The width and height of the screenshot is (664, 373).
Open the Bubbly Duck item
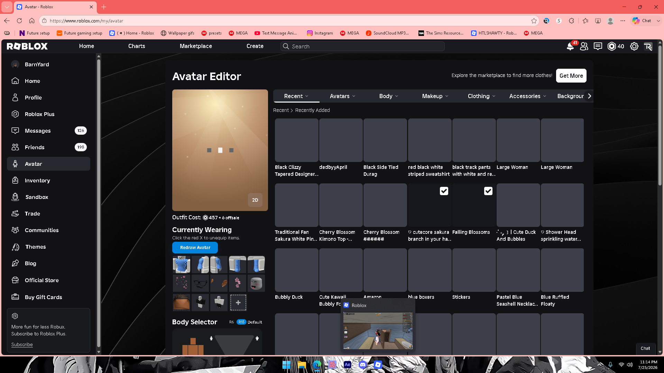(296, 274)
